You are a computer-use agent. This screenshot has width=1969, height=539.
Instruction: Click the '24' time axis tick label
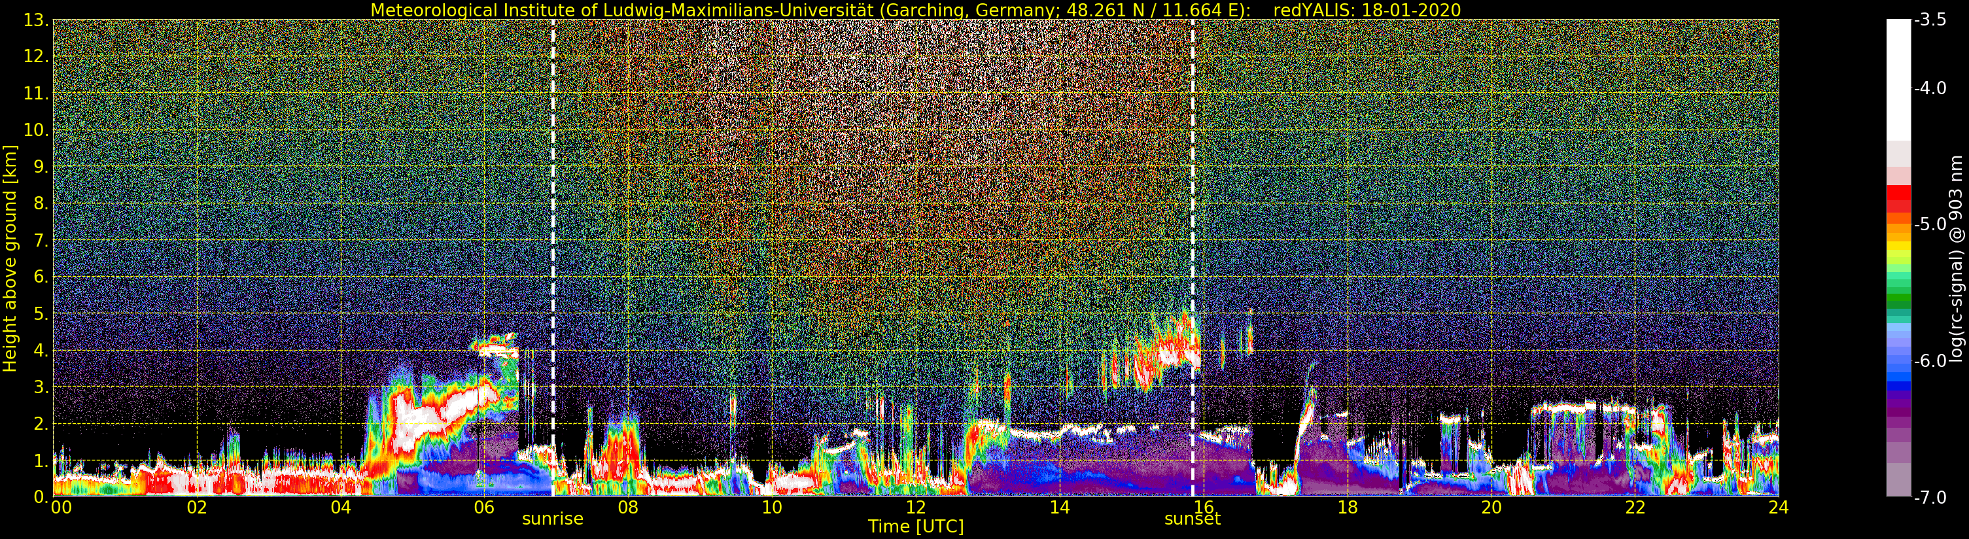click(1779, 508)
